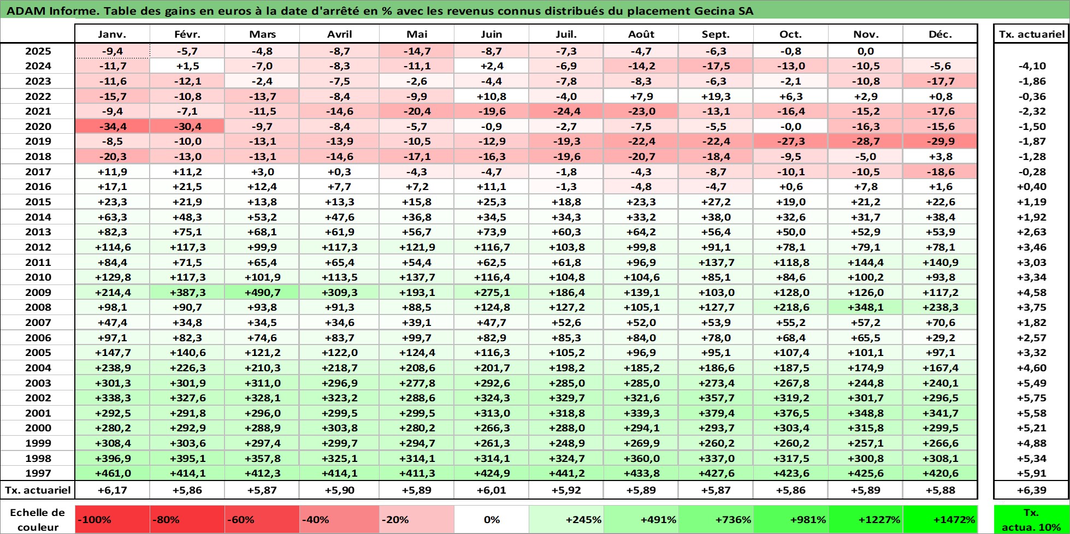The height and width of the screenshot is (534, 1070).
Task: Click the +490,7 cell in 2009 Mars
Action: coord(262,292)
